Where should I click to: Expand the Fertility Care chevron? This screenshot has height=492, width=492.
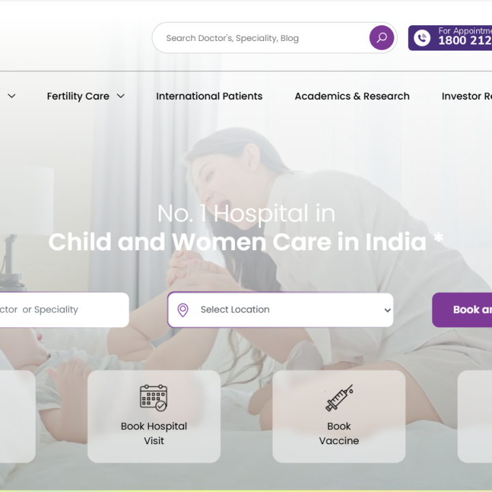(121, 96)
